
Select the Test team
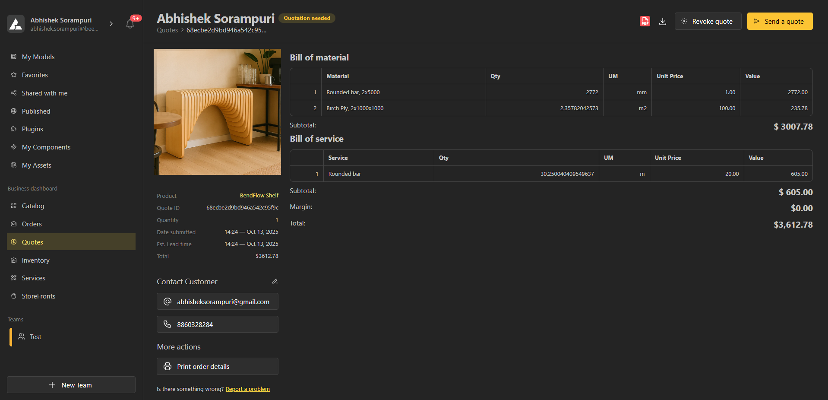click(x=35, y=337)
